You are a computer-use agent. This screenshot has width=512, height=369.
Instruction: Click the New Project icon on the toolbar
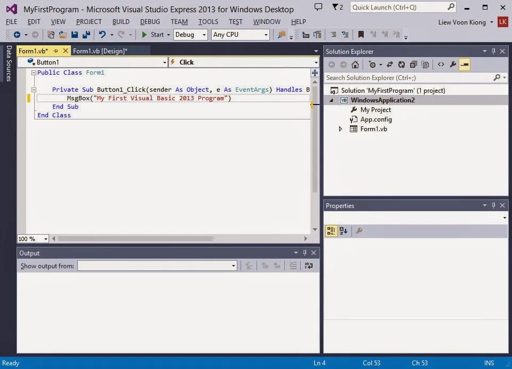[x=50, y=34]
